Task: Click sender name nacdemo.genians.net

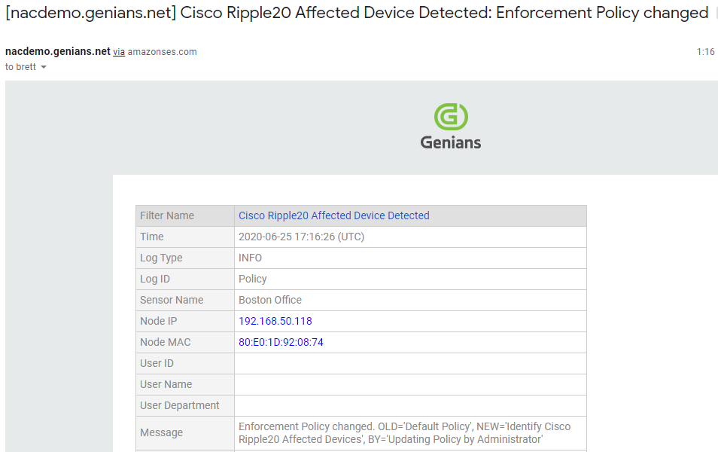Action: (x=57, y=52)
